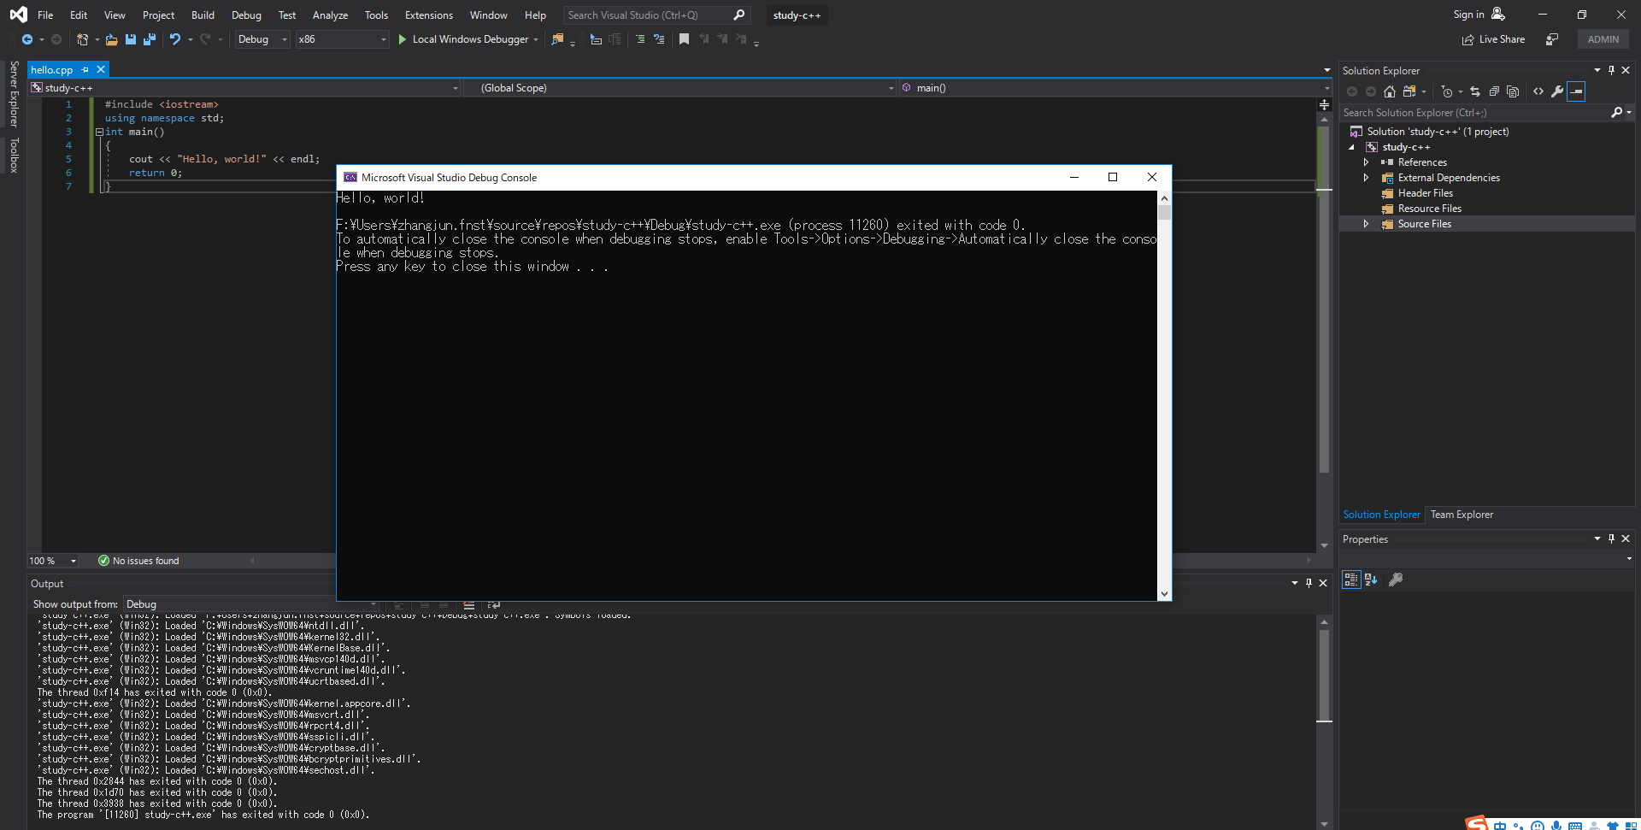Adjust the 100% editor zoom control
The image size is (1641, 830).
[53, 561]
